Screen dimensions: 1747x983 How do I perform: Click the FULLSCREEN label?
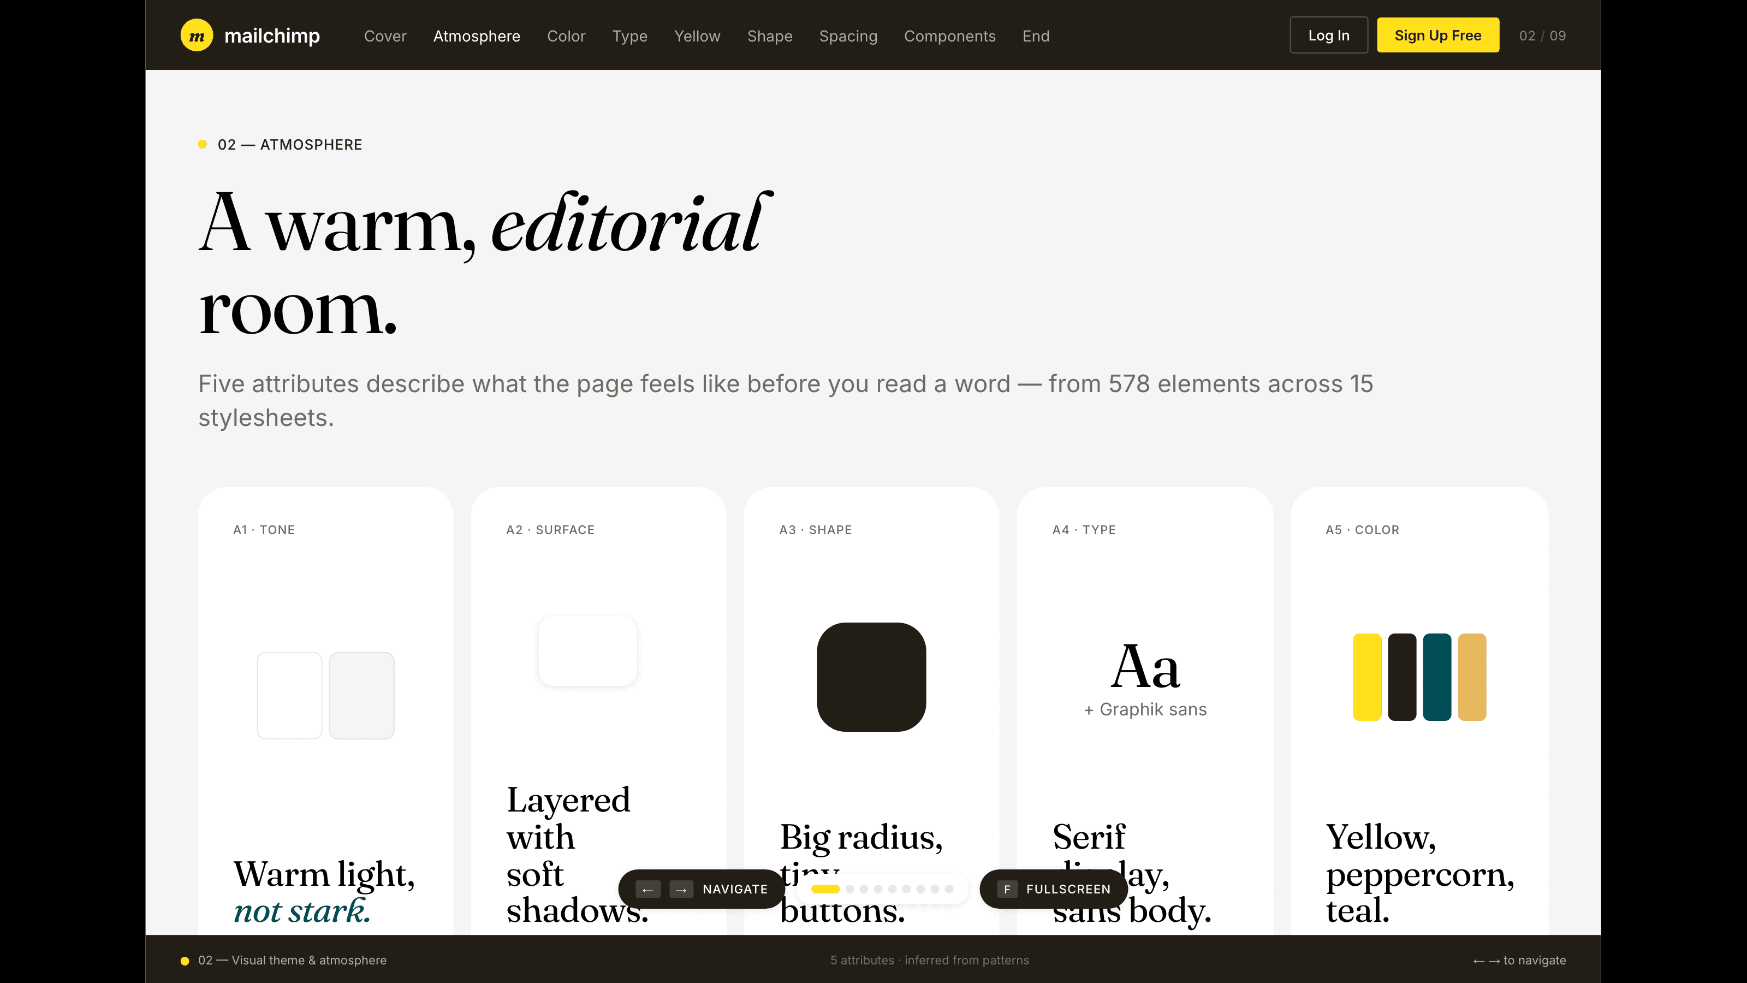1068,889
